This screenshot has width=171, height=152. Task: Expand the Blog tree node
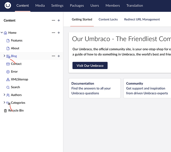[4, 56]
